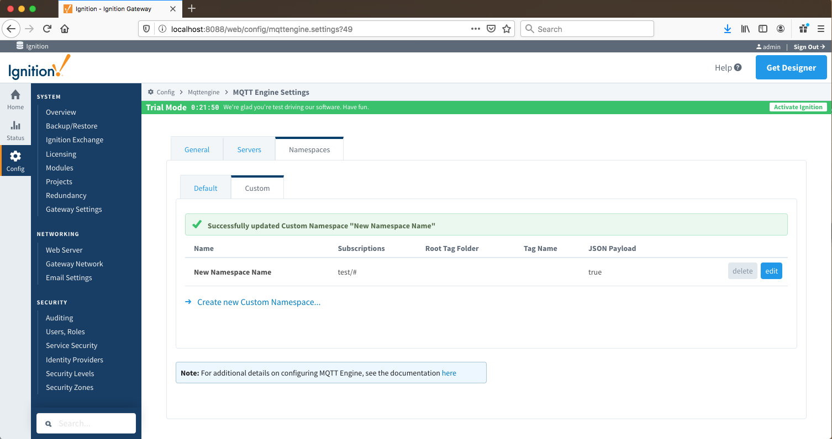Click the tracking protection shield icon

pyautogui.click(x=147, y=29)
